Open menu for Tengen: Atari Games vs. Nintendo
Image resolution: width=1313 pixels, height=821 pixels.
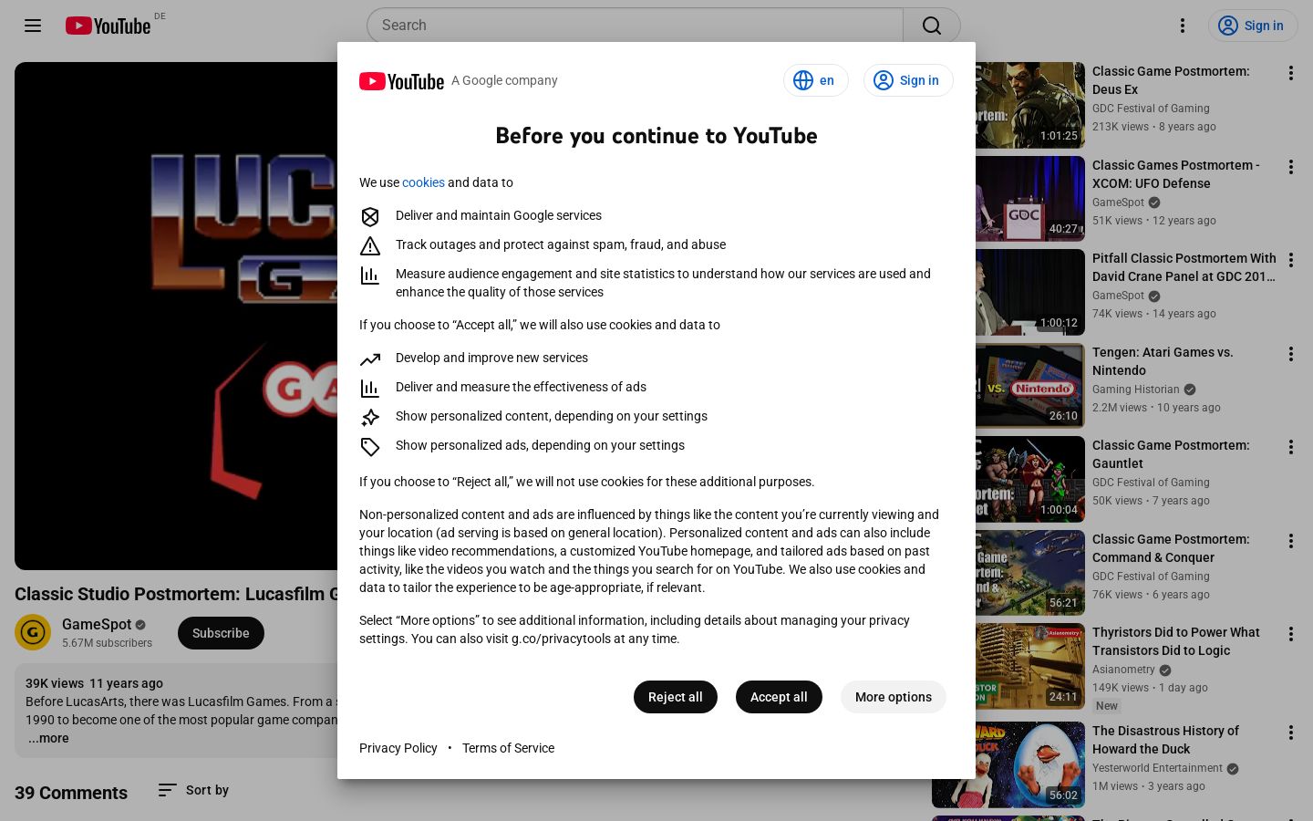click(1291, 354)
